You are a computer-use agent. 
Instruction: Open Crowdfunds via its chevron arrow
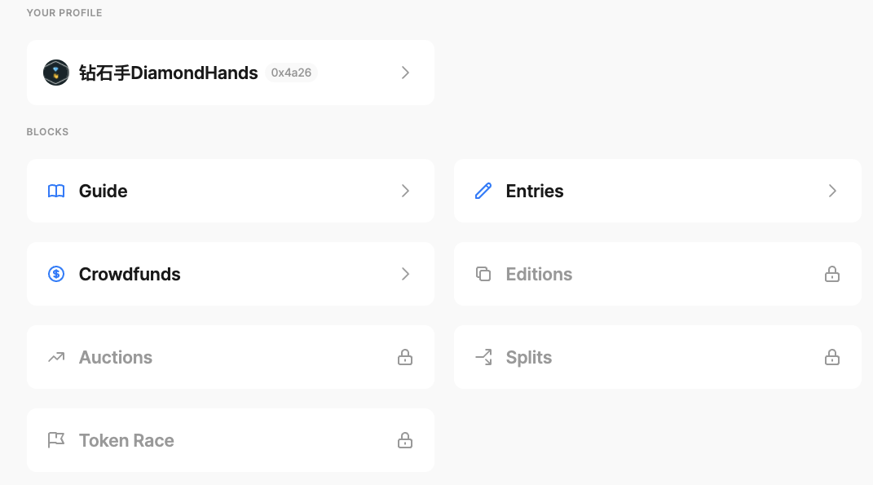point(405,274)
